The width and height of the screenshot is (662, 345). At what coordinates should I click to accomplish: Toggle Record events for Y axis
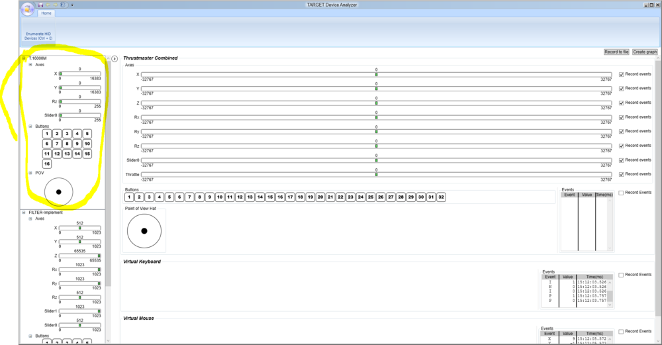[622, 89]
